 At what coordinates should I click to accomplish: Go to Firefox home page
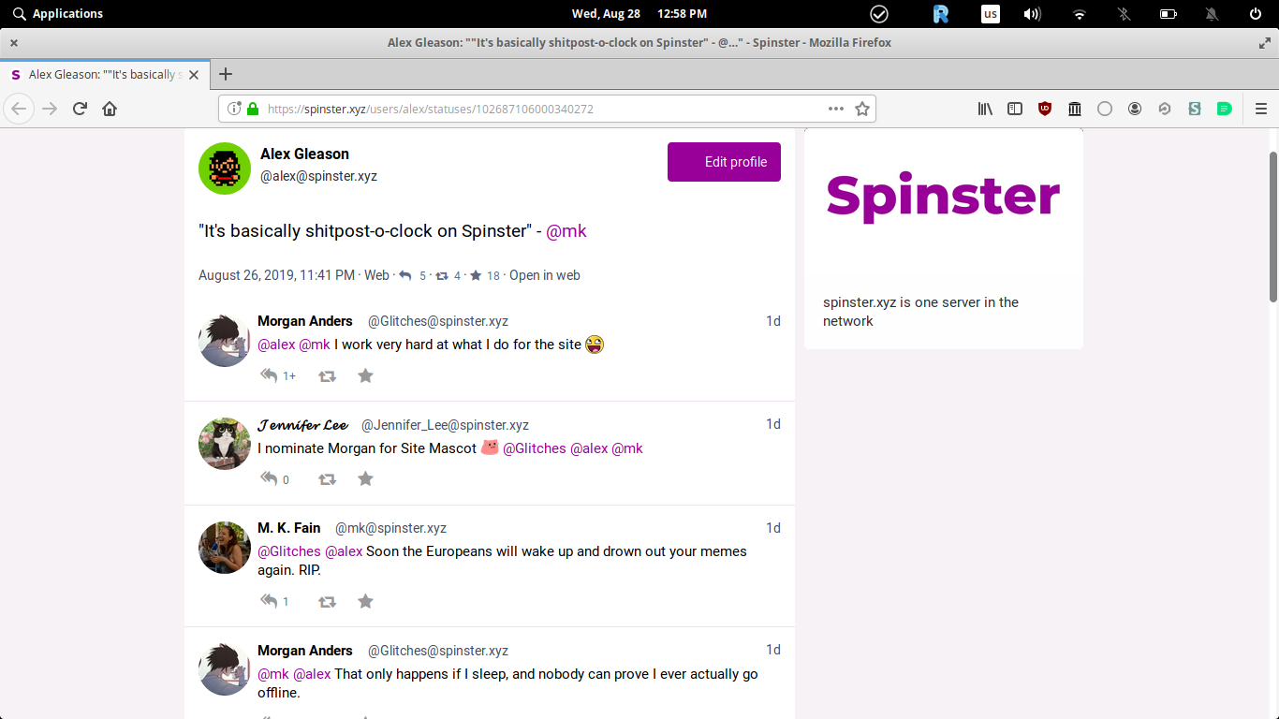click(x=110, y=109)
